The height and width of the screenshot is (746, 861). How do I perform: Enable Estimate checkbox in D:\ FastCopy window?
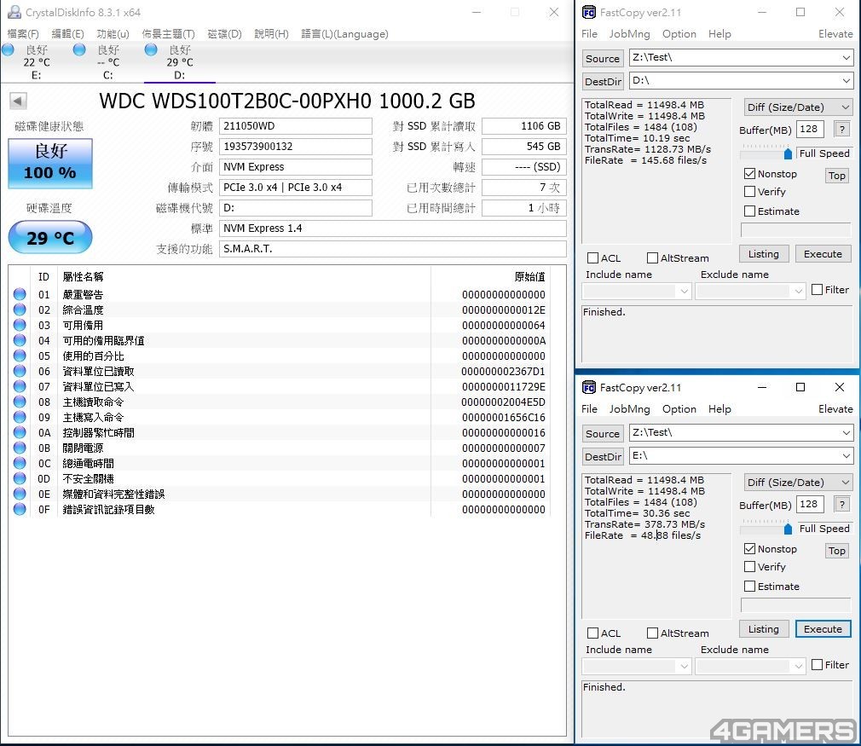tap(749, 211)
